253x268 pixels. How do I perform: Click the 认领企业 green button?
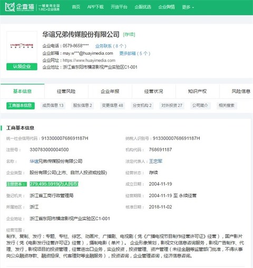tap(22, 66)
